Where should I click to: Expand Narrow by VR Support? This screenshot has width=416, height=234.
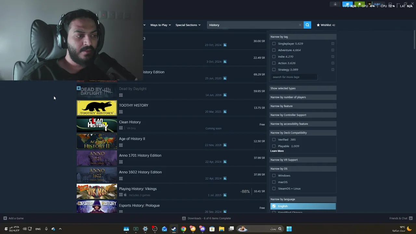303,160
